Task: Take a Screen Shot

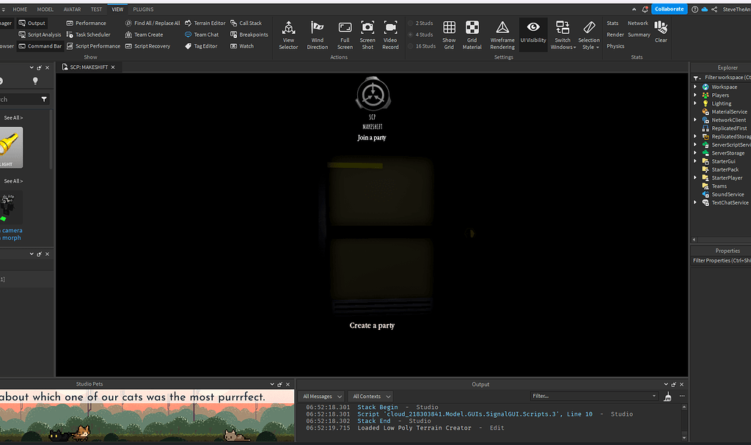Action: point(367,34)
